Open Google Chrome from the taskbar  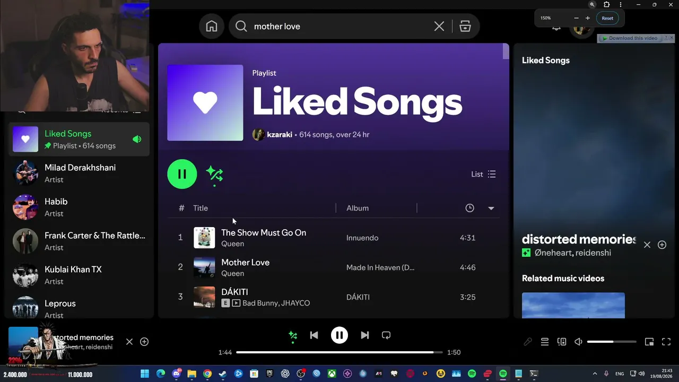207,374
